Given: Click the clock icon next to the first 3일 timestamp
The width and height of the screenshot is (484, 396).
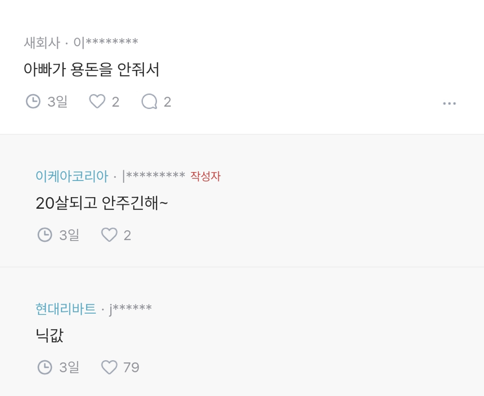Looking at the screenshot, I should 33,101.
